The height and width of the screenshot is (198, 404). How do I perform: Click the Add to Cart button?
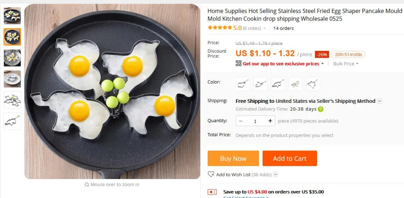tap(290, 158)
